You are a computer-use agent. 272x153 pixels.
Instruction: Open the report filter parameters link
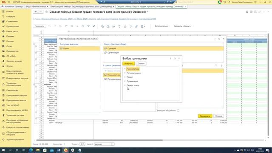94,19
